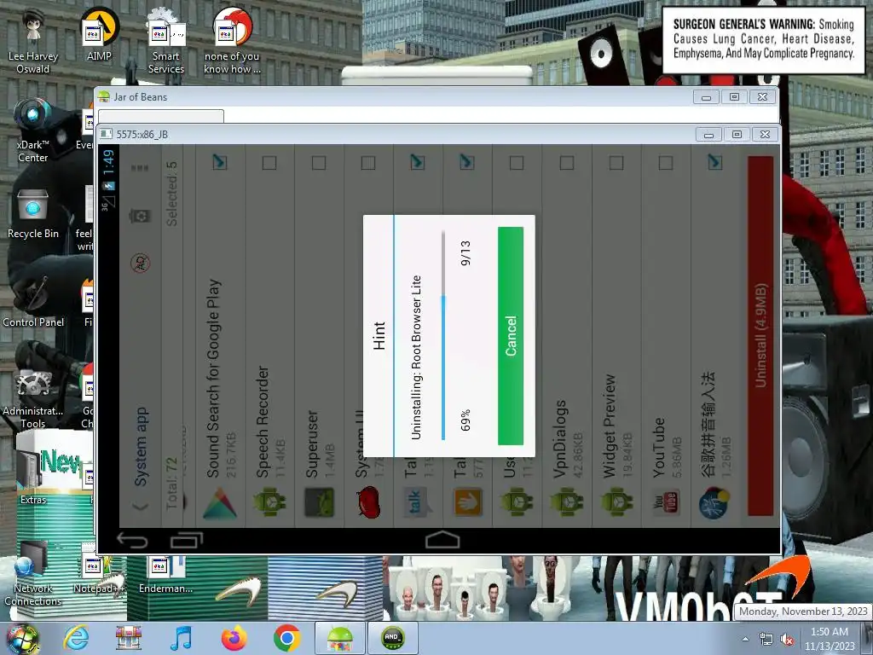Show hidden system tray icons arrow
Screen dimensions: 873x655
[745, 640]
